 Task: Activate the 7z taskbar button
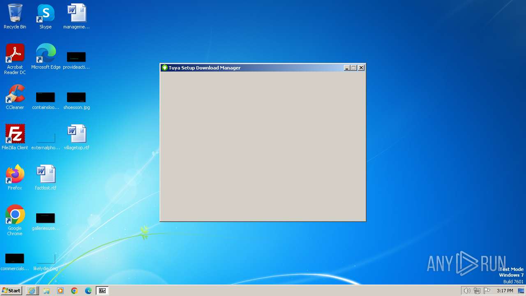(102, 291)
